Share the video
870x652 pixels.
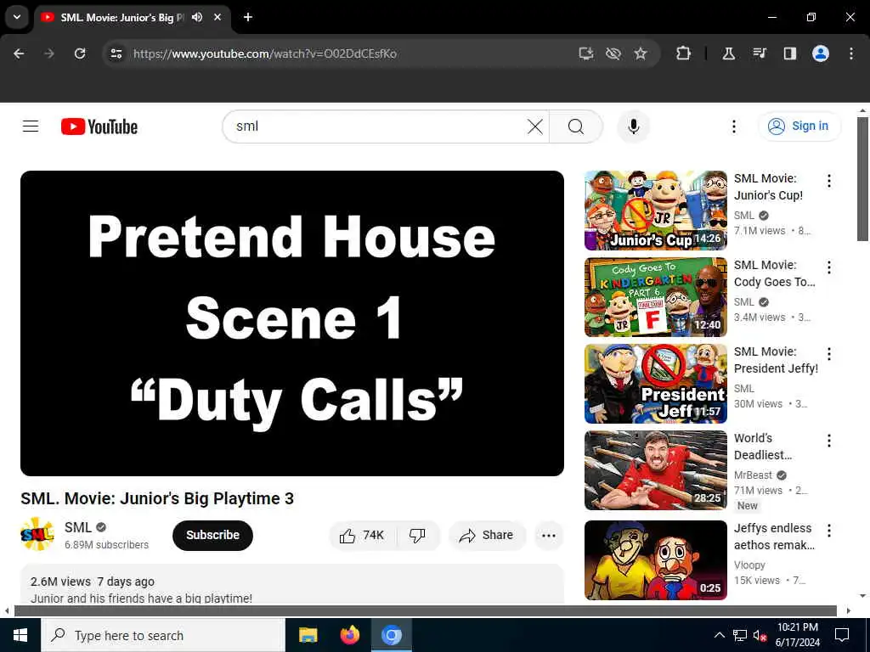pos(487,535)
